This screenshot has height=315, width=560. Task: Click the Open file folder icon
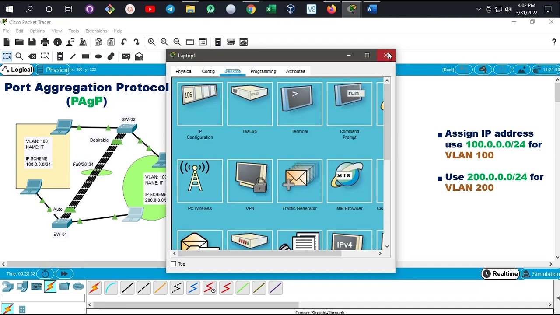[x=19, y=42]
